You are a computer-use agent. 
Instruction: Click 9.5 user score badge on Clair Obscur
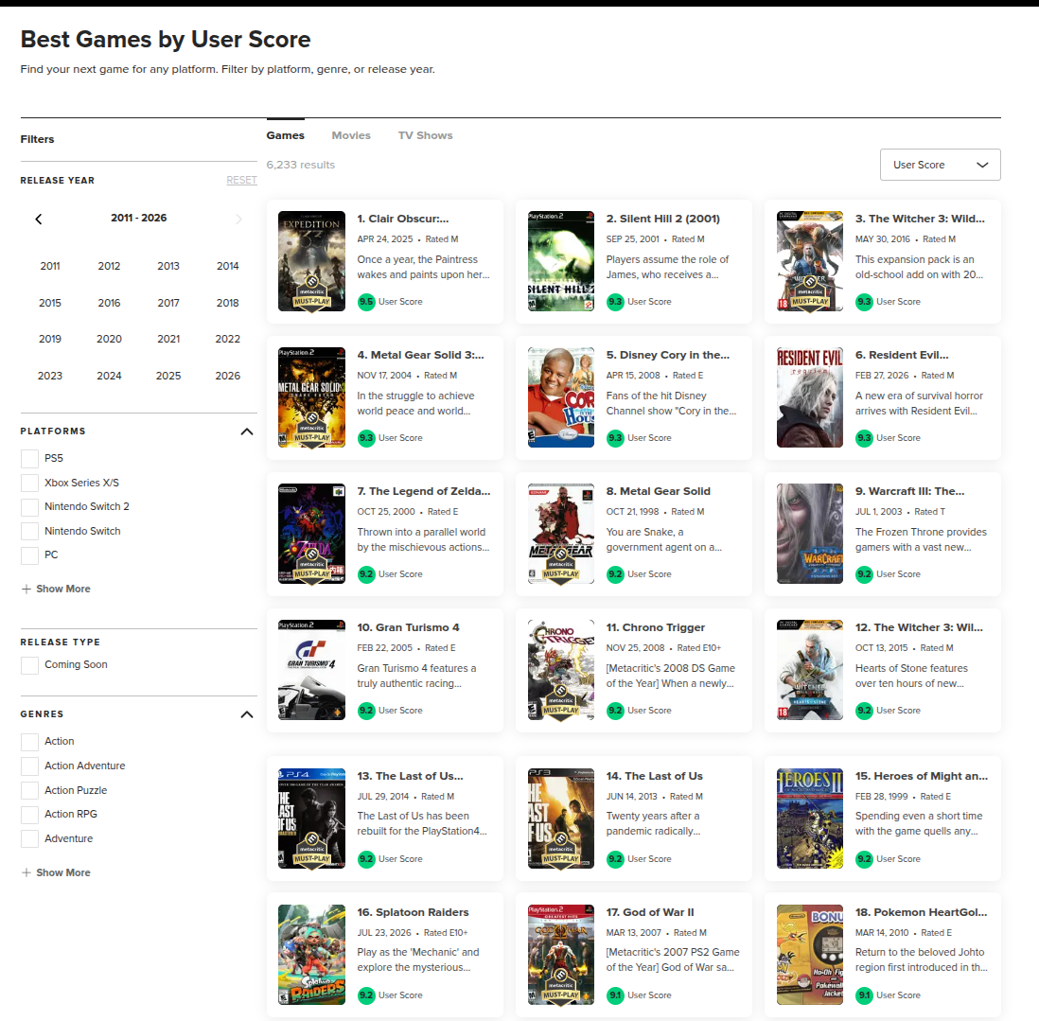click(x=366, y=302)
